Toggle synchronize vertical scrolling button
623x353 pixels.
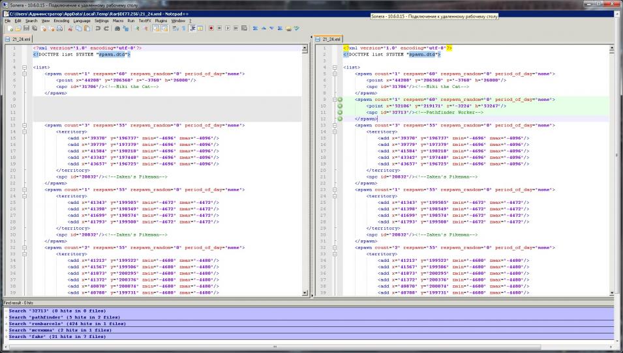(x=157, y=28)
